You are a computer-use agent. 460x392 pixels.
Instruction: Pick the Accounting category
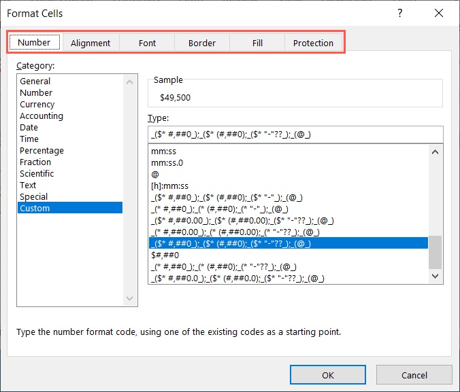point(70,116)
